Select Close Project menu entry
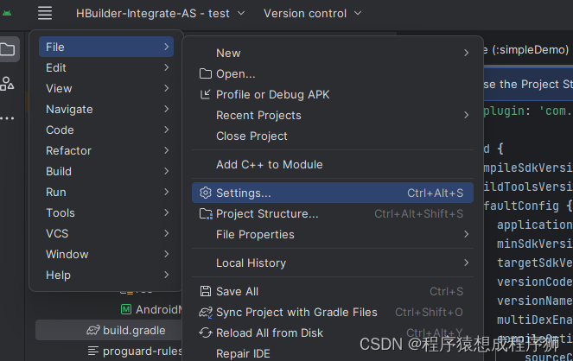The image size is (573, 361). click(251, 136)
